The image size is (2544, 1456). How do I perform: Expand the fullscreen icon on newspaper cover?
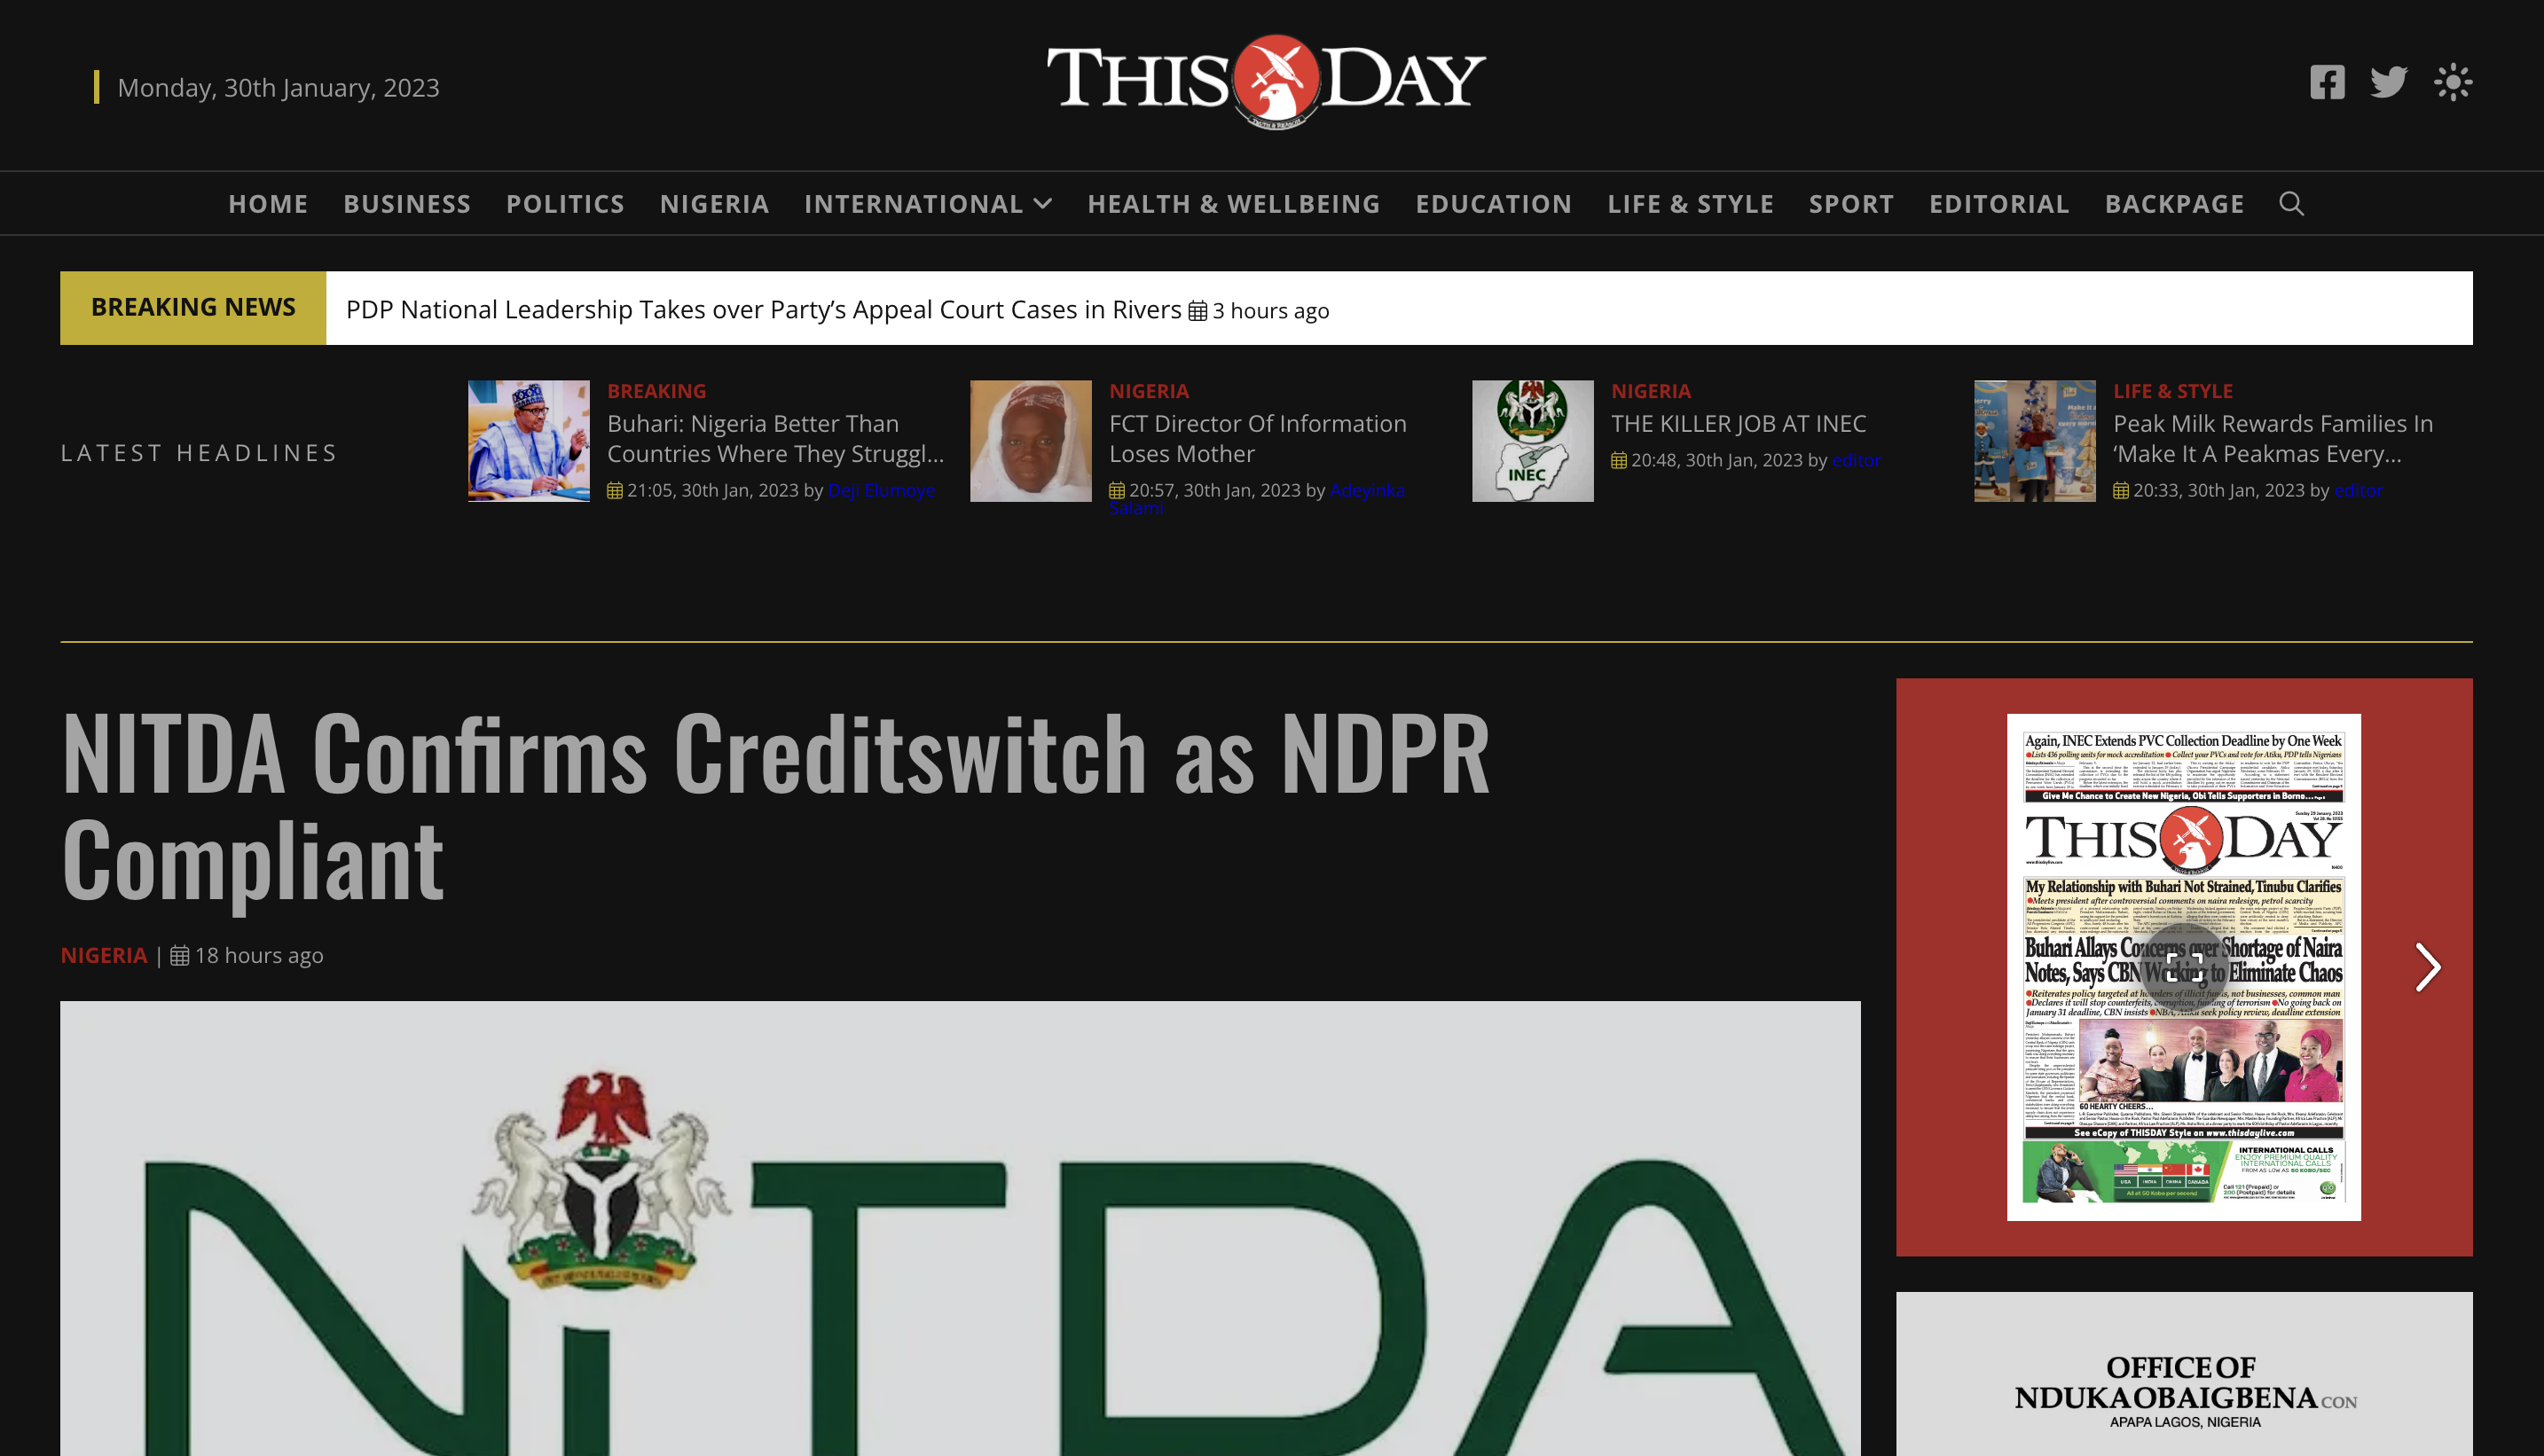(x=2184, y=966)
